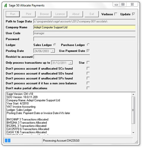This screenshot has height=148, width=142.
Task: Check Don't make partial allocations box
Action: coord(88,88)
